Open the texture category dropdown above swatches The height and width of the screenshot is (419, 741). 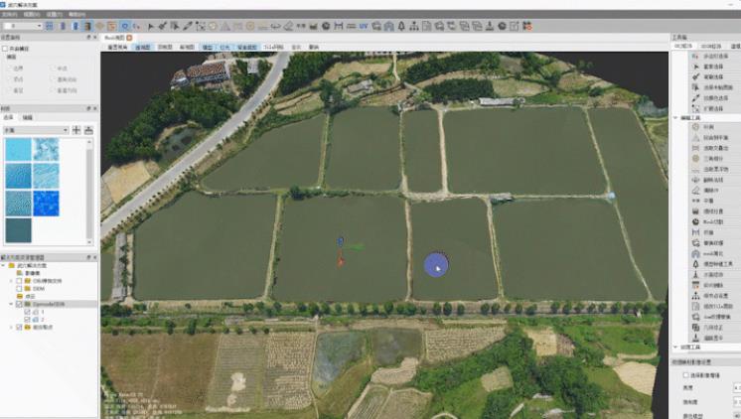click(36, 130)
